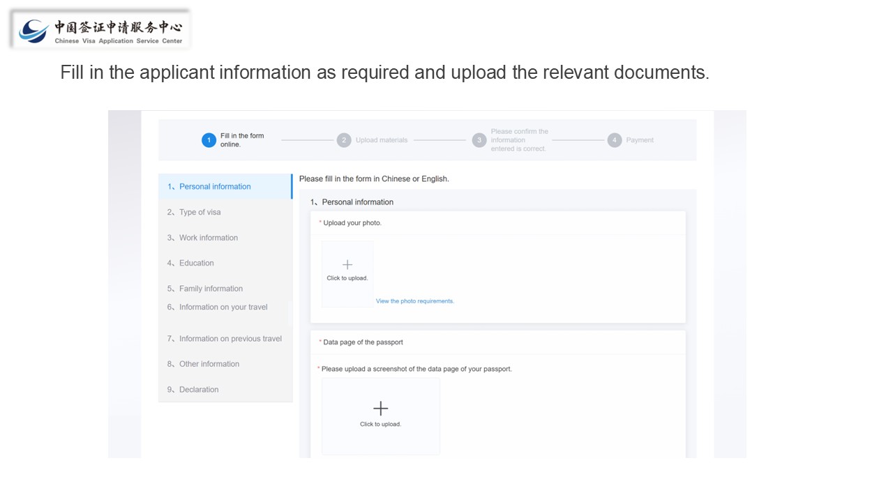Click the 'Upload materials' step label
893x502 pixels.
click(382, 140)
